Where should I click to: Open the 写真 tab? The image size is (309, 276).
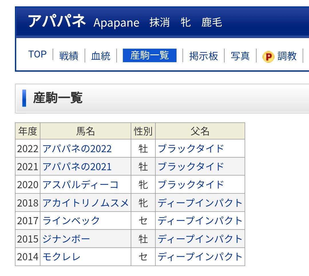point(240,56)
